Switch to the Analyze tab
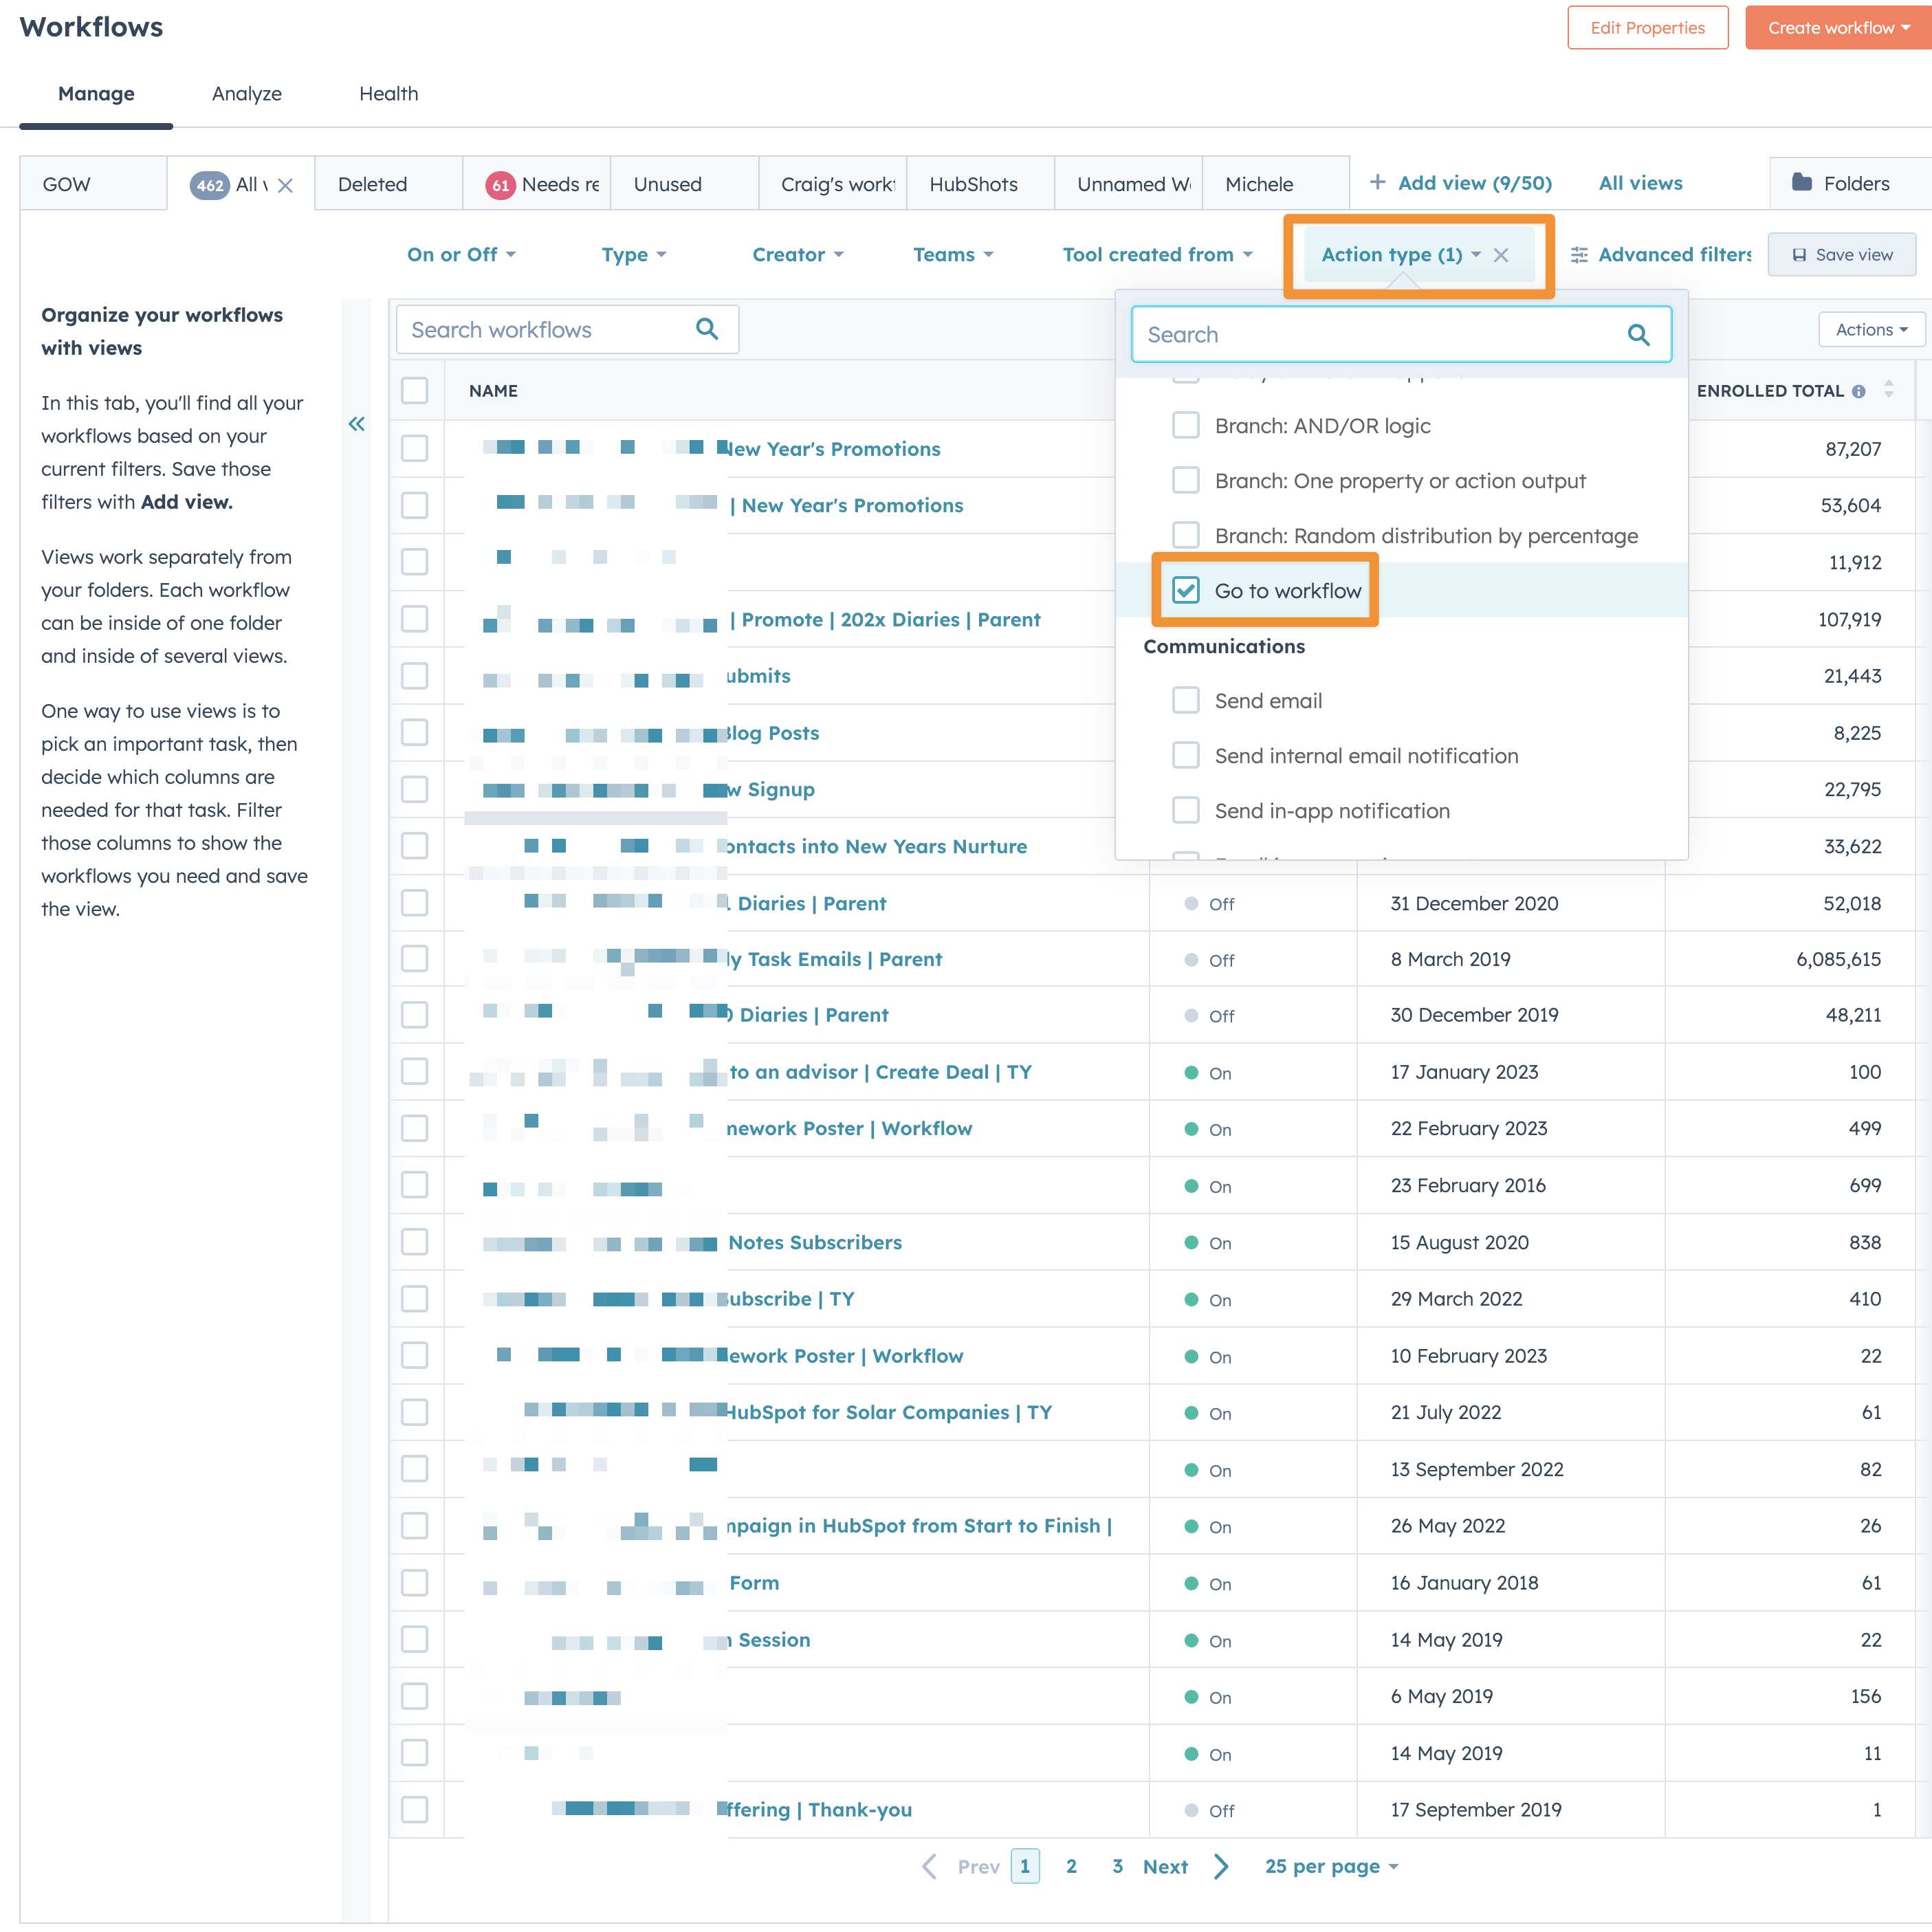1932x1932 pixels. click(x=246, y=94)
